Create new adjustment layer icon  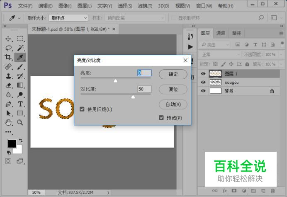pos(244,191)
